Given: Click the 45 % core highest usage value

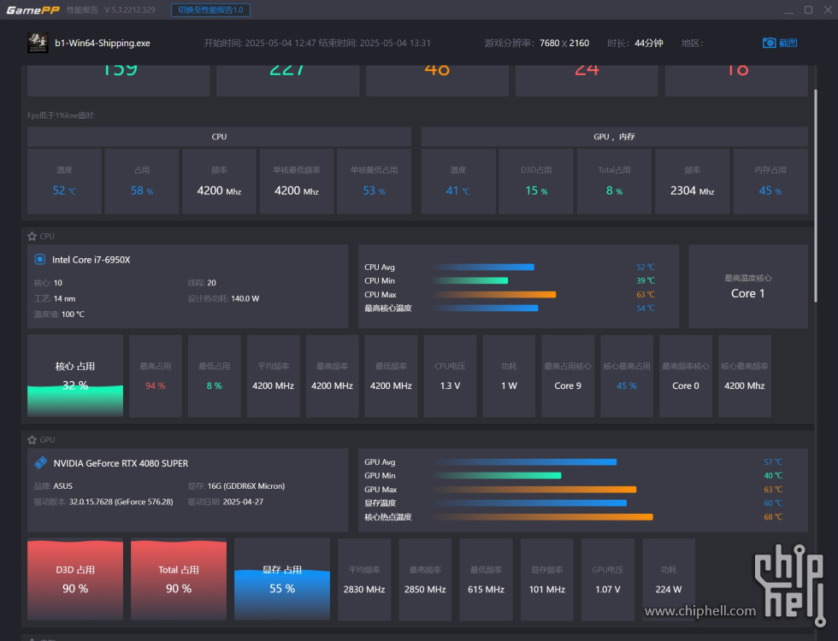Looking at the screenshot, I should (626, 385).
